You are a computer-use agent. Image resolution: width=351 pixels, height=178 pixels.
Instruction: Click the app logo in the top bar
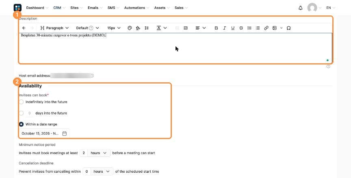tap(17, 8)
